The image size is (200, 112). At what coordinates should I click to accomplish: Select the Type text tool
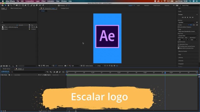tap(28, 5)
